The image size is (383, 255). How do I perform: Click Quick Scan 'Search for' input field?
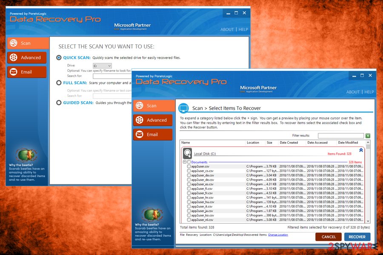(112, 76)
